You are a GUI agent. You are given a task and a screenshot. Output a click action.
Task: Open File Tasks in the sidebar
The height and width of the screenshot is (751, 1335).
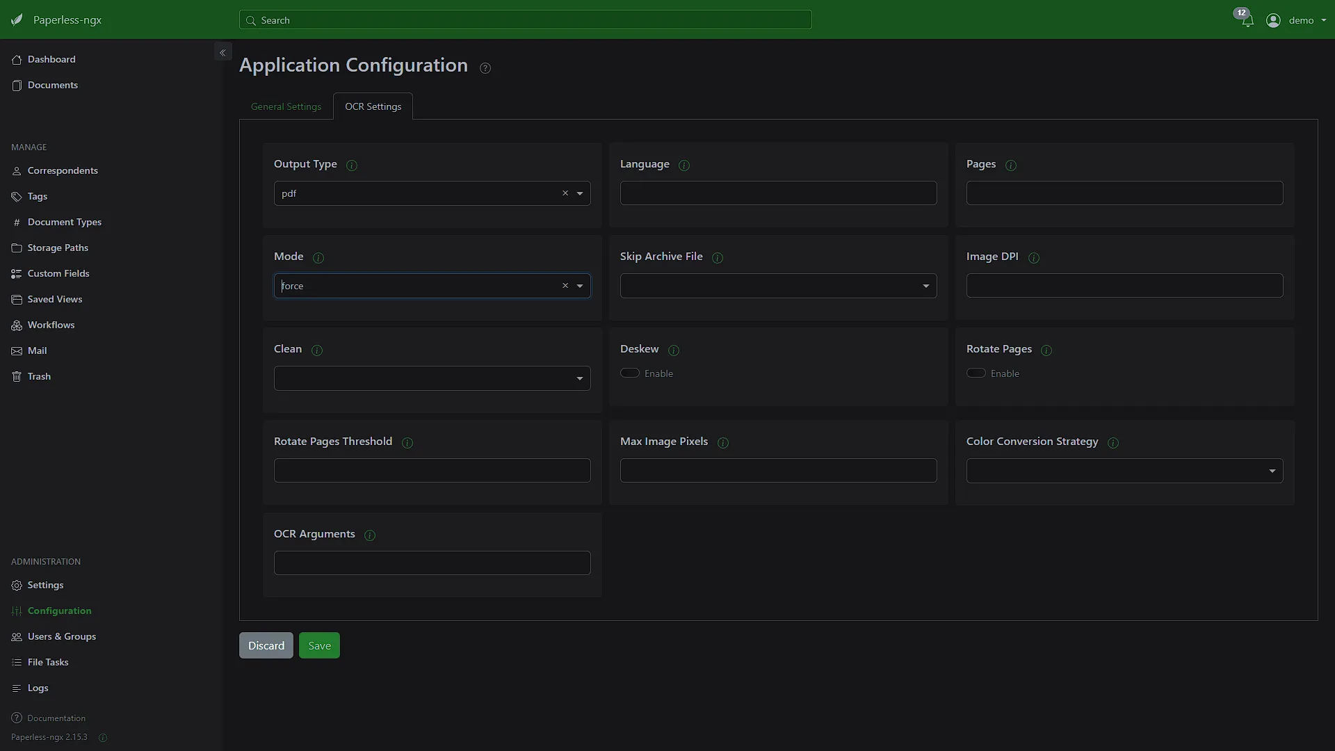pyautogui.click(x=48, y=662)
